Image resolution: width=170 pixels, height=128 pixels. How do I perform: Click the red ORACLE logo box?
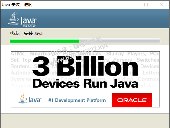(132, 100)
